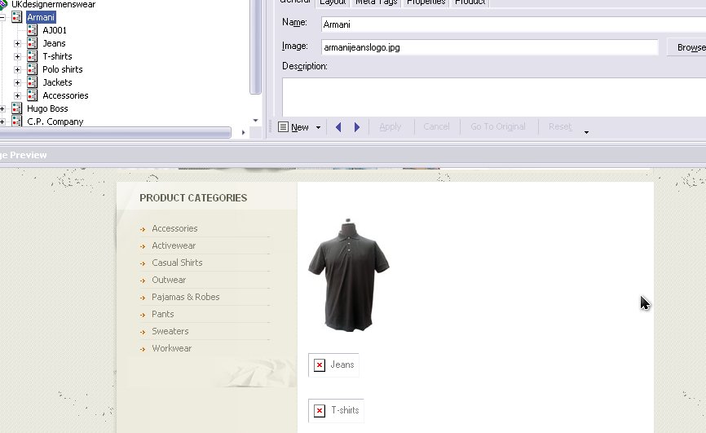Expand the Jackets tree node
706x433 pixels.
tap(18, 82)
